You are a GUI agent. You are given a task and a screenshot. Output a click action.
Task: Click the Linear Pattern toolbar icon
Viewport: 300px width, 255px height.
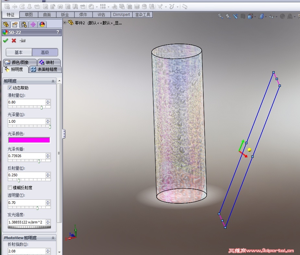(x=103, y=7)
